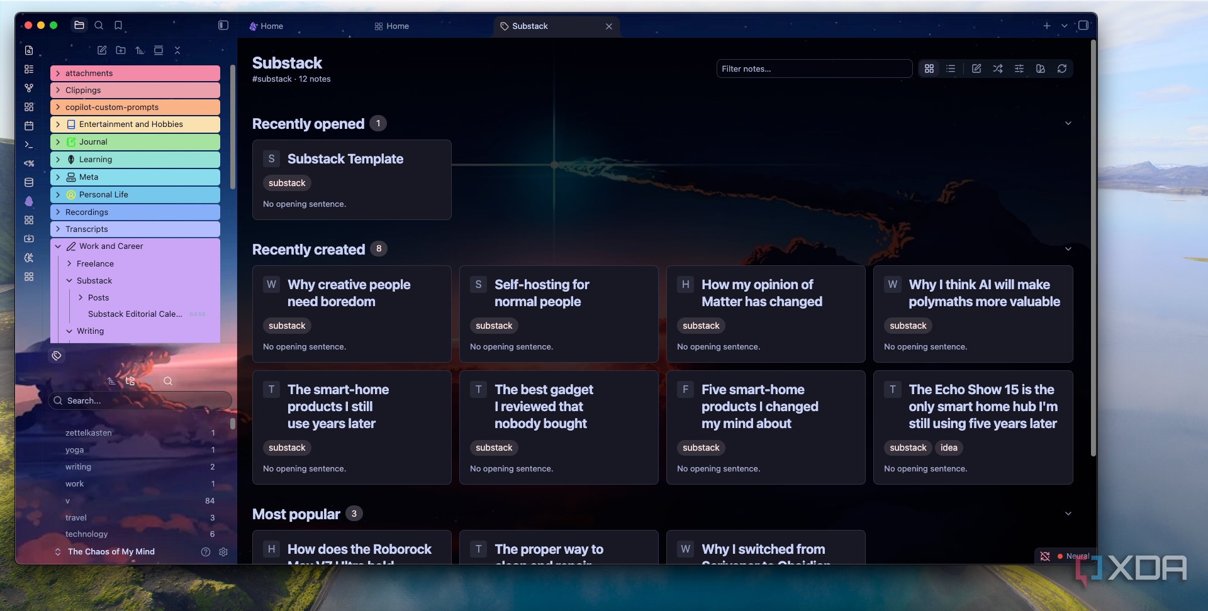1208x611 pixels.
Task: Open view settings sliders icon
Action: click(1019, 69)
